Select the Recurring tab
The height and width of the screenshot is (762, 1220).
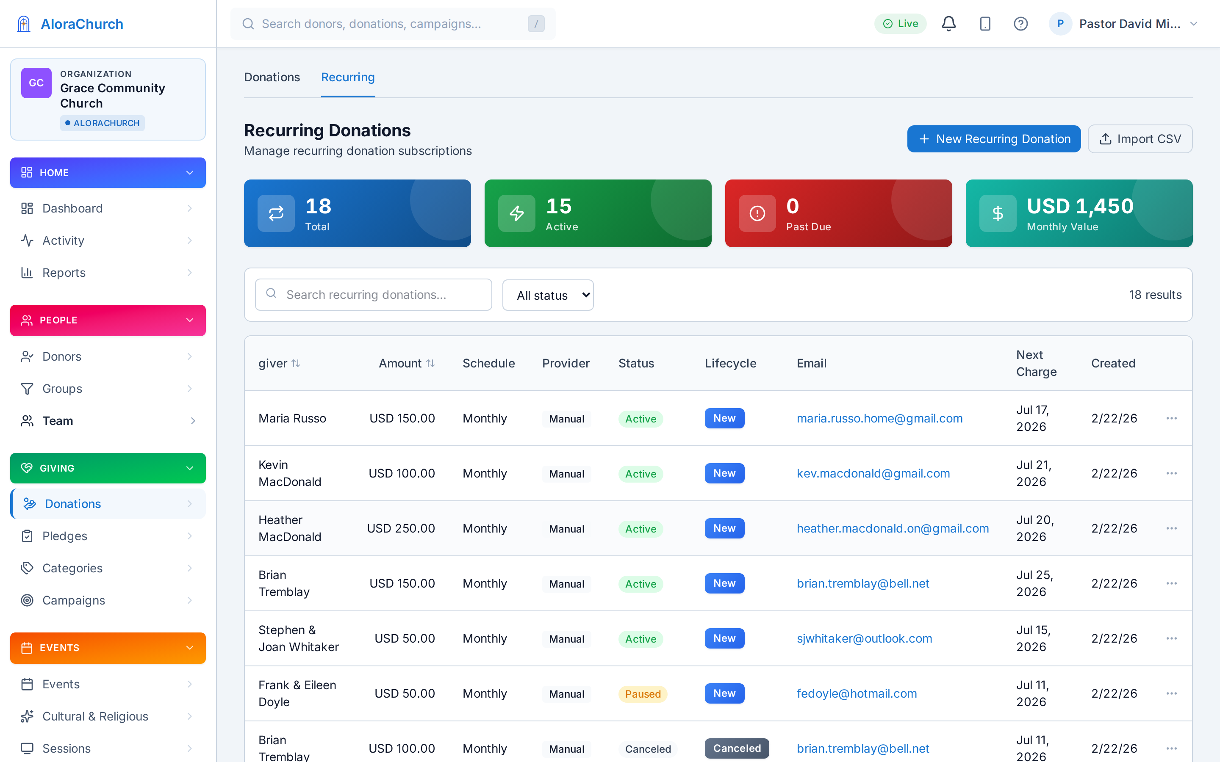coord(348,77)
